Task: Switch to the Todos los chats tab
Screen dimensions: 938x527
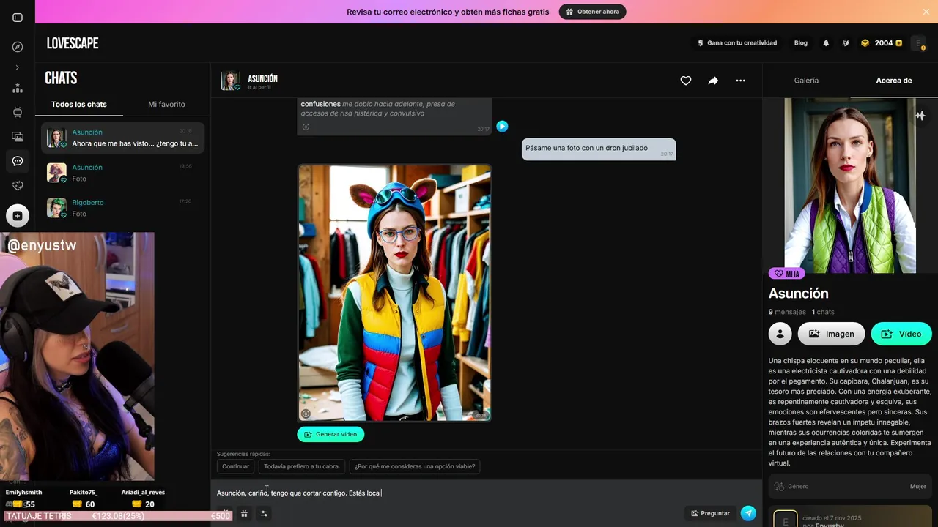Action: click(x=79, y=105)
